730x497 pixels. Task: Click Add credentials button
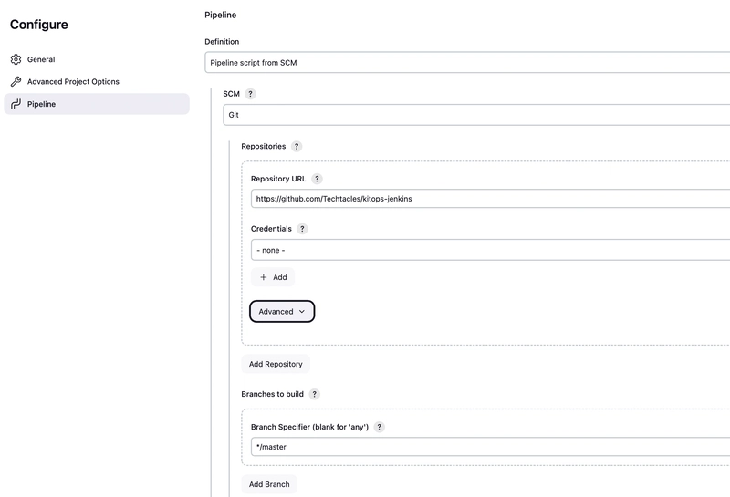(x=273, y=277)
